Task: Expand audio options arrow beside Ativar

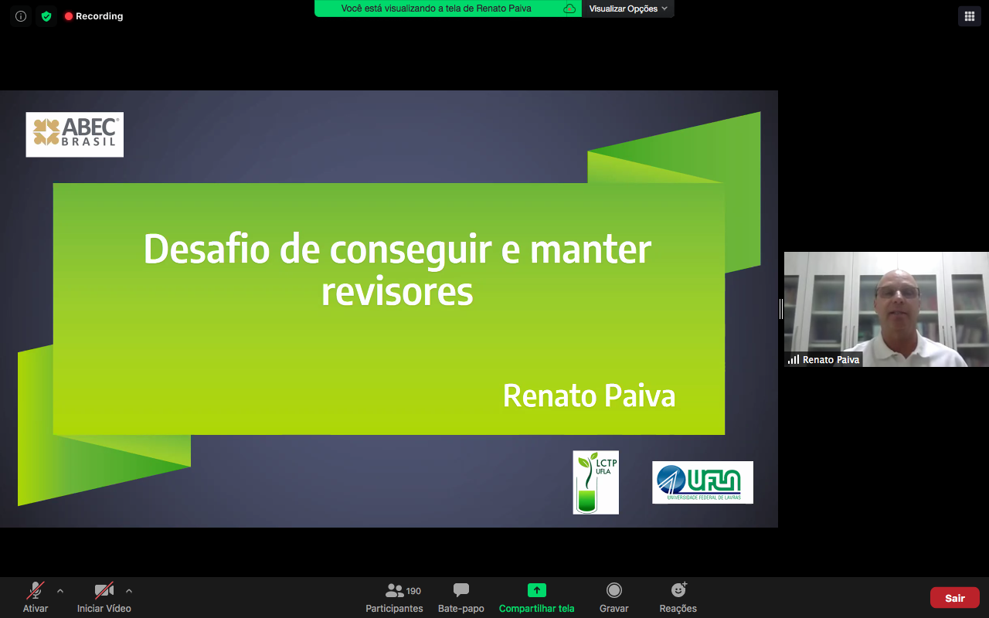Action: tap(60, 591)
